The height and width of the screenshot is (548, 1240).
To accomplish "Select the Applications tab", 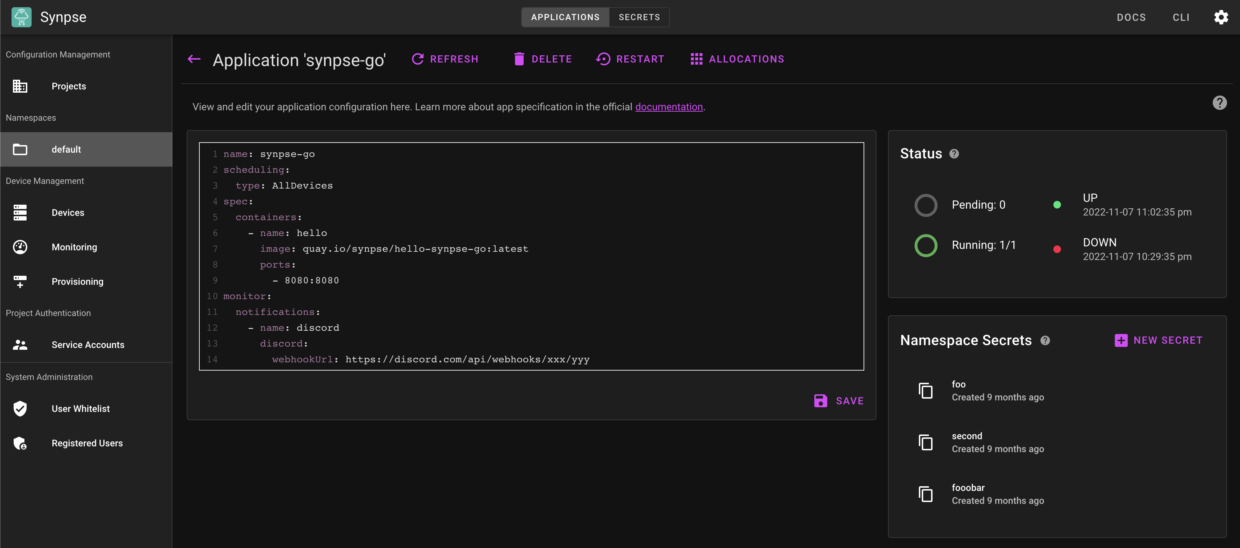I will [x=565, y=17].
